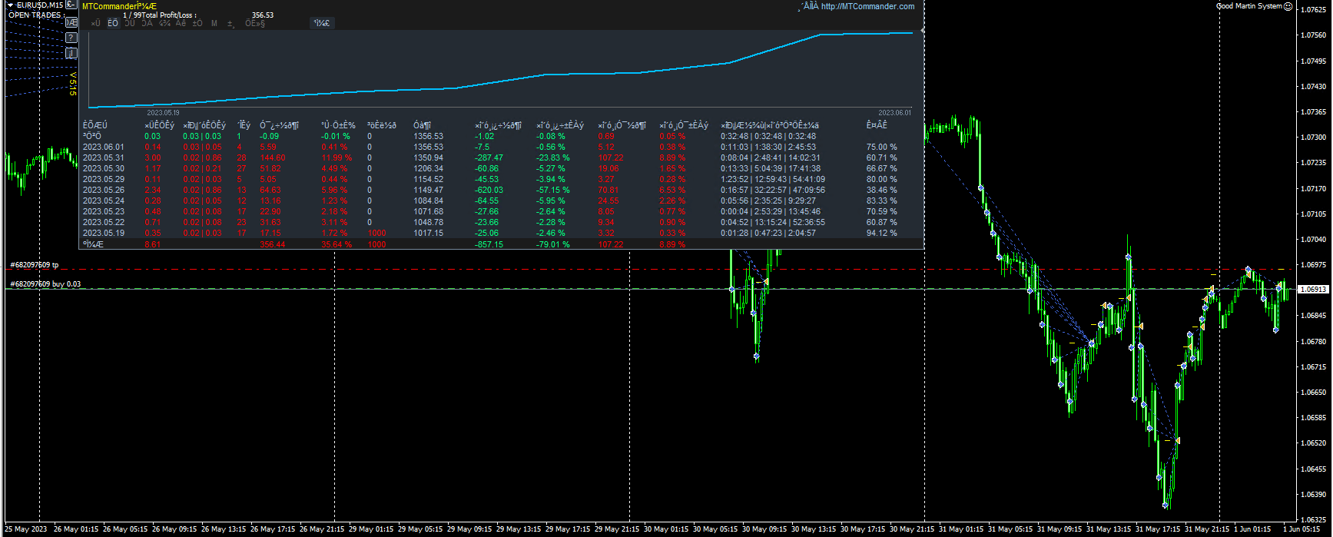Click the lowest trade marker on chart
Screen dimensions: 1333x537
coord(1166,505)
